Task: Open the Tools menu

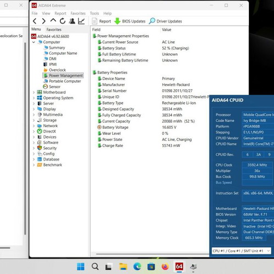Action: (94, 13)
